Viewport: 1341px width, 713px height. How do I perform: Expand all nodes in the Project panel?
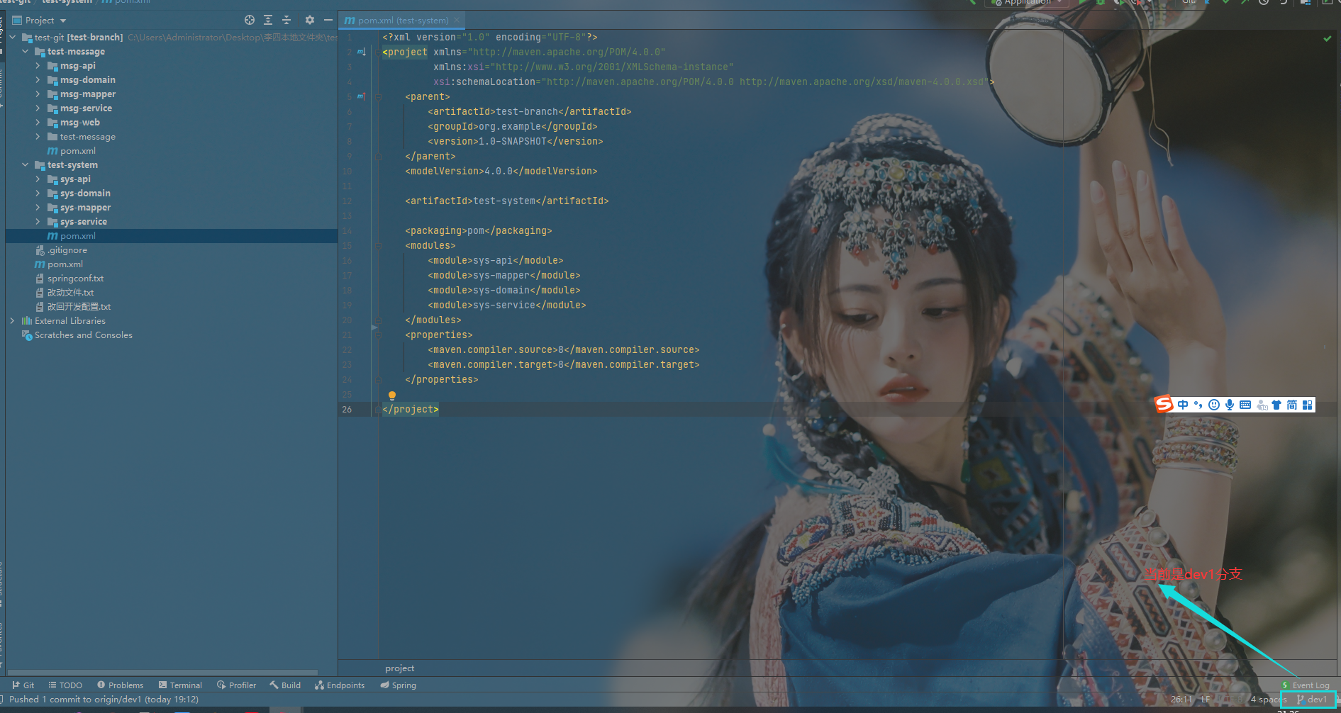pos(267,20)
